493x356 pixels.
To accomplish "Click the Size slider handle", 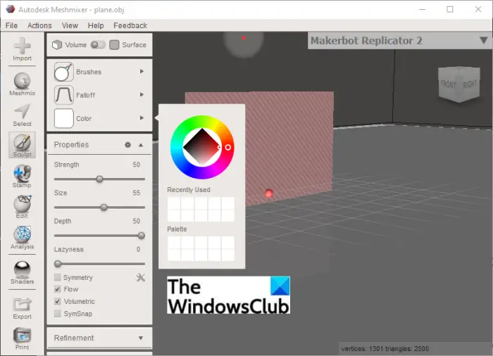I will [x=104, y=208].
